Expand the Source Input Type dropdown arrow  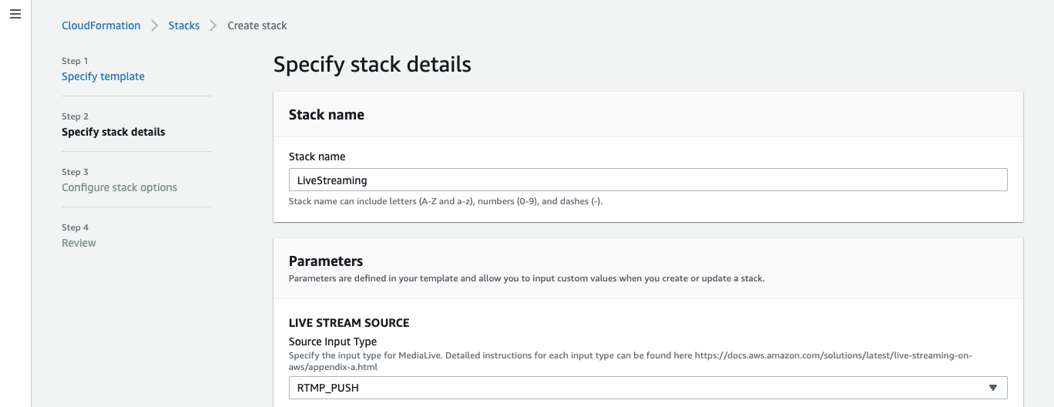tap(993, 388)
